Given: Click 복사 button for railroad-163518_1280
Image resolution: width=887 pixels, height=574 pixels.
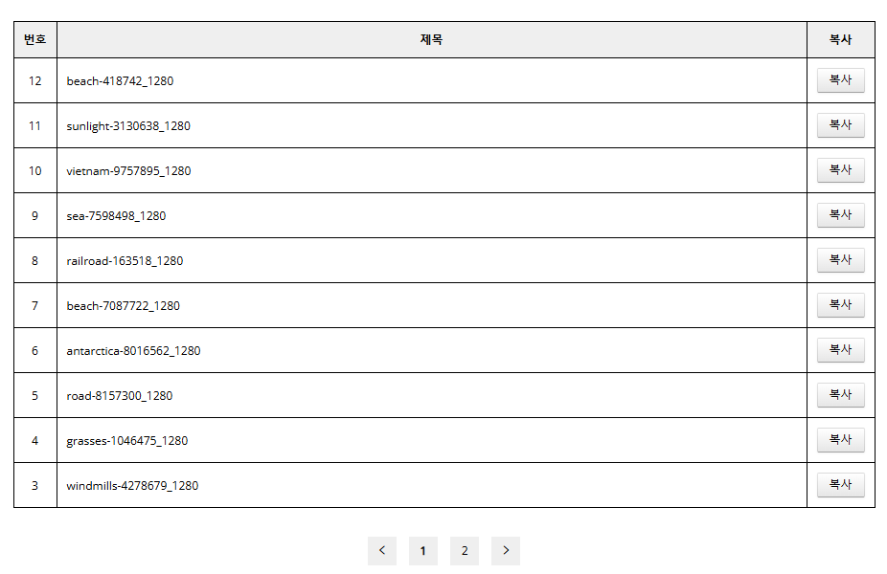Looking at the screenshot, I should coord(840,260).
